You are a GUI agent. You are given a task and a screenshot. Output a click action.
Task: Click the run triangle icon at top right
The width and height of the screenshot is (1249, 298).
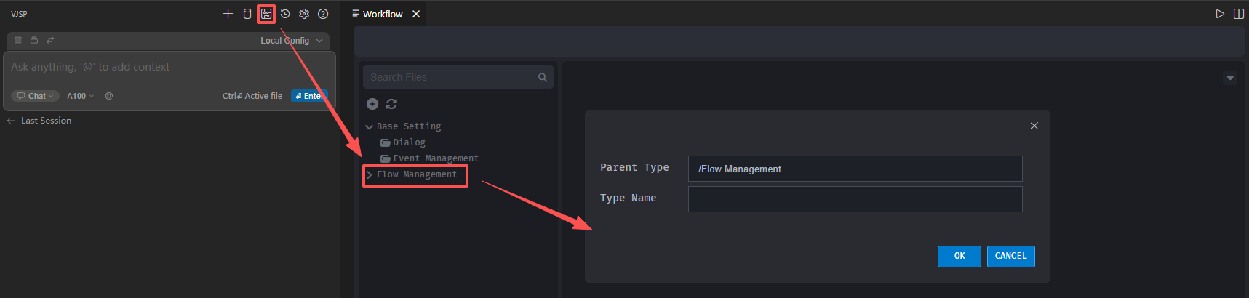pyautogui.click(x=1220, y=14)
